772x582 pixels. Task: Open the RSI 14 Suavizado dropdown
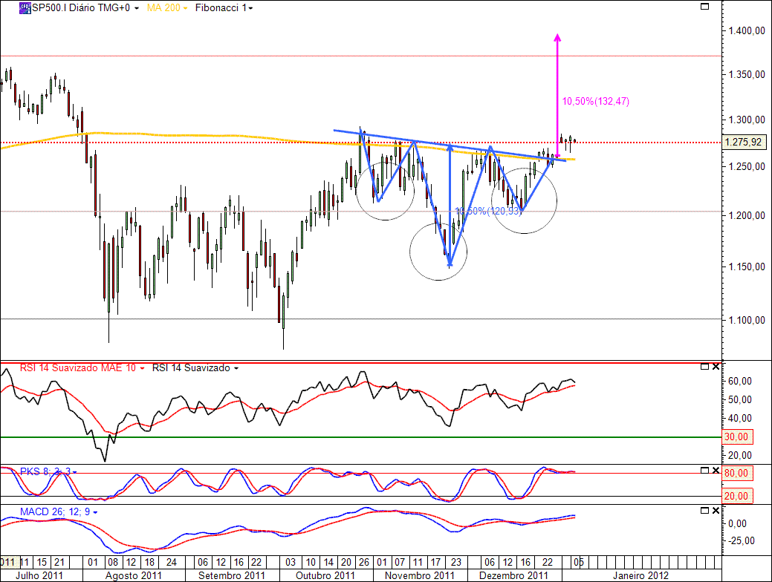[236, 368]
